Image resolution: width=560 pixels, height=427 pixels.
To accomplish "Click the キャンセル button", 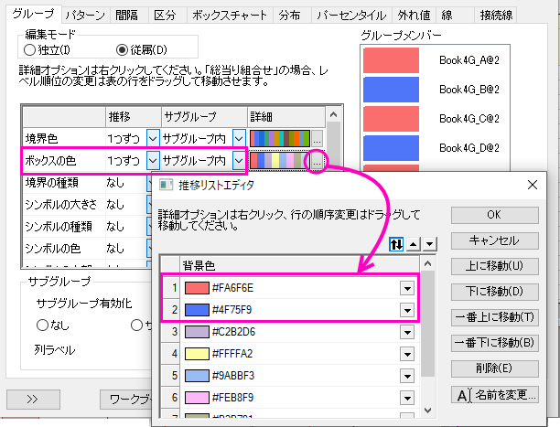I will [x=495, y=240].
